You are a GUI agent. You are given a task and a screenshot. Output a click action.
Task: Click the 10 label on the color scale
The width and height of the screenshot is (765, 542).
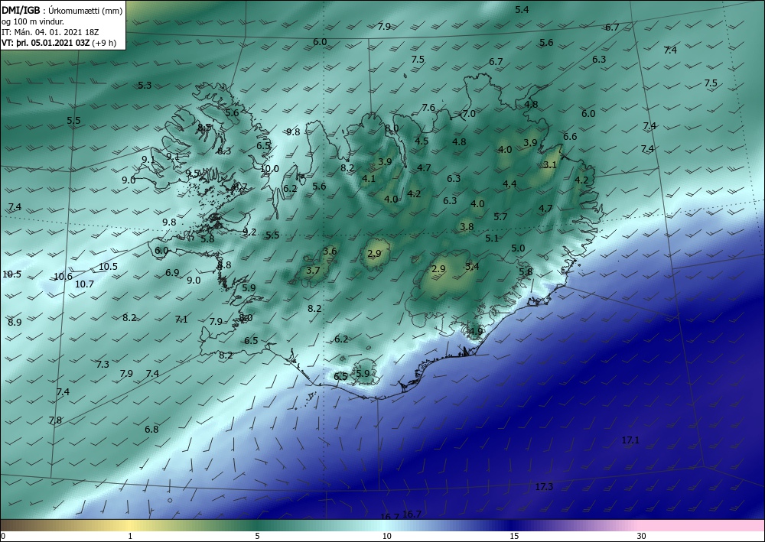(x=387, y=537)
